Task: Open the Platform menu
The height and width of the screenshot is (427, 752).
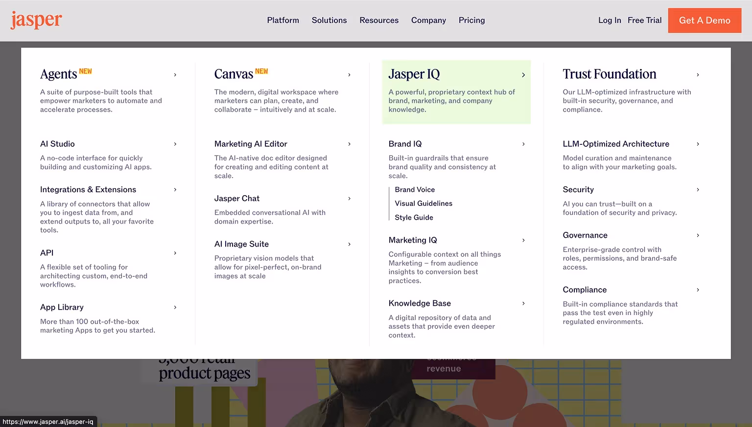Action: click(x=283, y=20)
